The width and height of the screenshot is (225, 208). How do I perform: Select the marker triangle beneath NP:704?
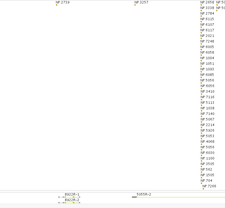(x=201, y=183)
